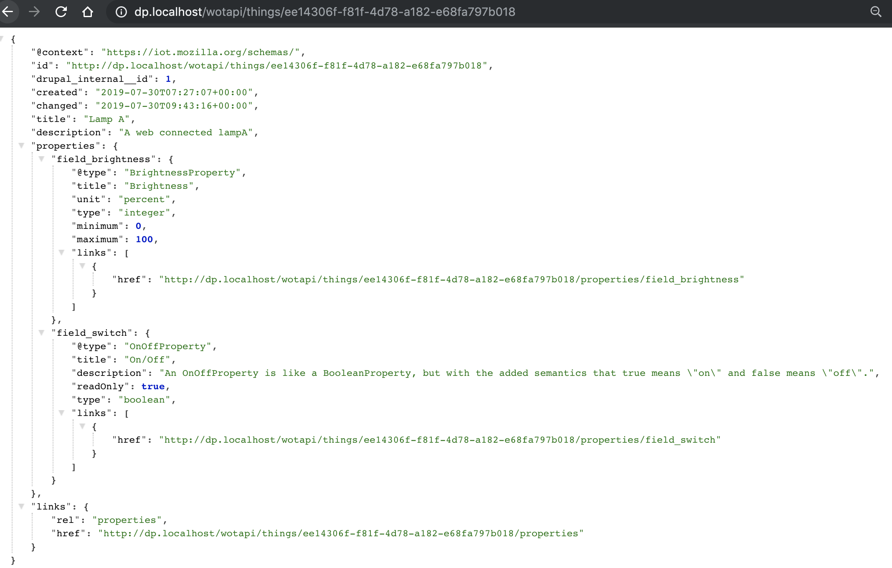The image size is (892, 568).
Task: Select the "OnOffProperty" type value
Action: (x=168, y=346)
